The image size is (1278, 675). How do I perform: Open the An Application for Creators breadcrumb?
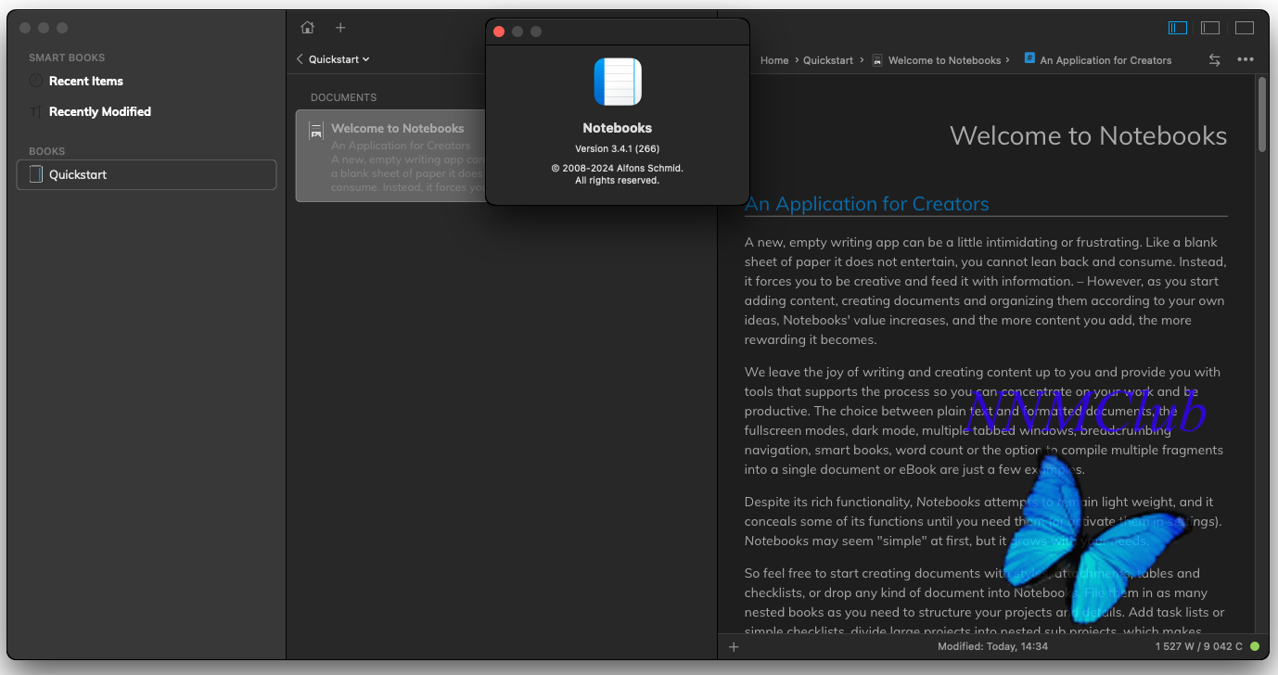(1105, 60)
